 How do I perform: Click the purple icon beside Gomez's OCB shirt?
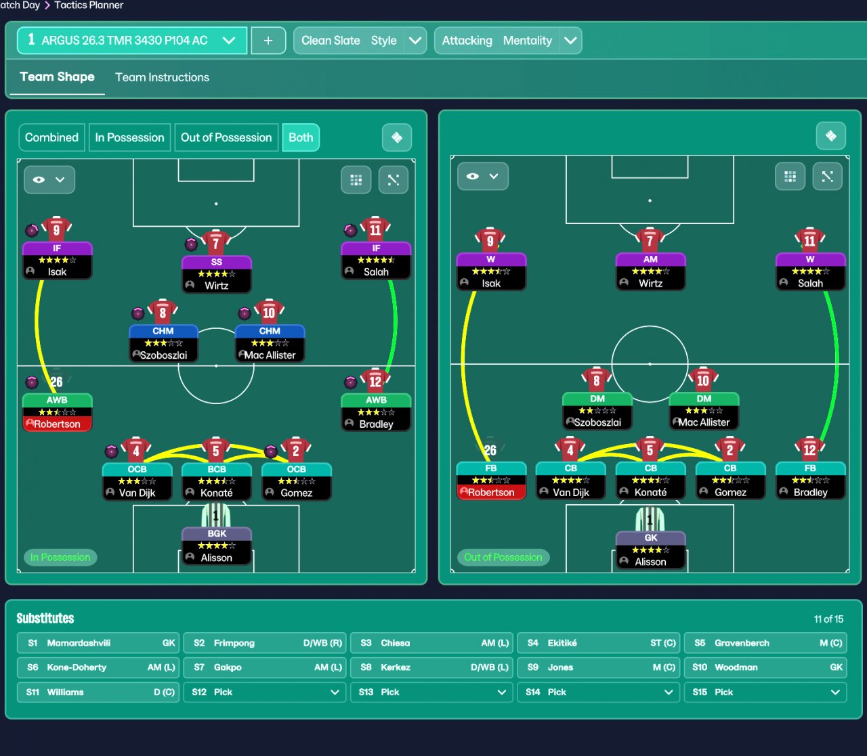coord(271,451)
